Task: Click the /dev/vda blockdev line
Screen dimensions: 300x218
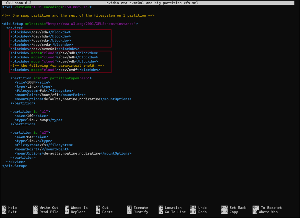Action: (40, 41)
